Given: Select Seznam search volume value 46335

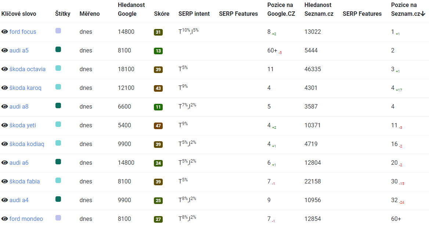Looking at the screenshot, I should pos(313,69).
